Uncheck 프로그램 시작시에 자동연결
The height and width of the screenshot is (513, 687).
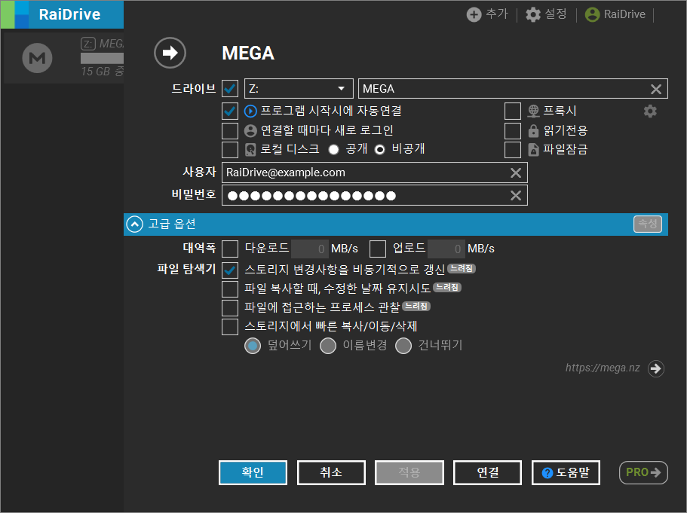coord(230,111)
